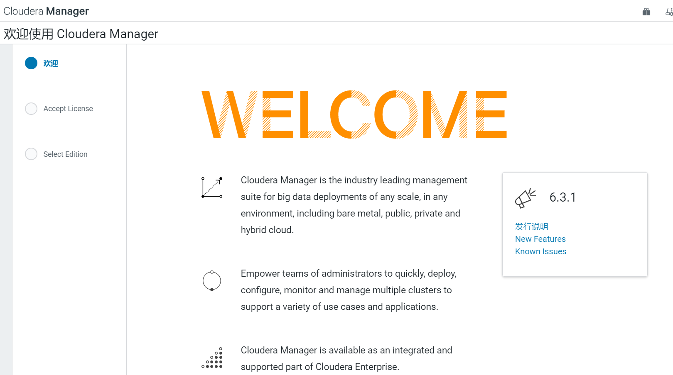This screenshot has height=375, width=673.
Task: Click the circle orbit icon beside second paragraph
Action: [x=212, y=281]
